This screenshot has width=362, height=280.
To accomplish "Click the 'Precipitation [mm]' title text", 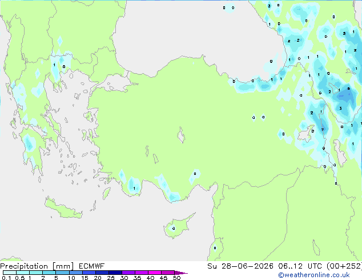I will point(37,266).
